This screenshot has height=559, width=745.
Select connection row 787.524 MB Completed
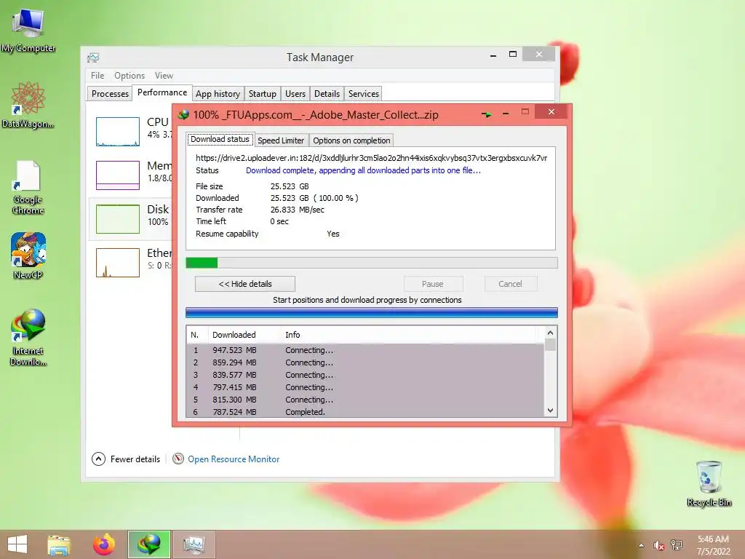365,412
